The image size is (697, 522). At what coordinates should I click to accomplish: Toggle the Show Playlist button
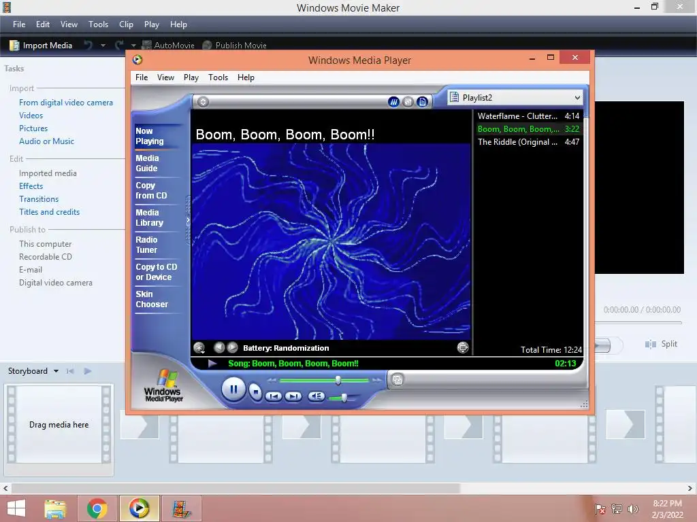click(422, 102)
